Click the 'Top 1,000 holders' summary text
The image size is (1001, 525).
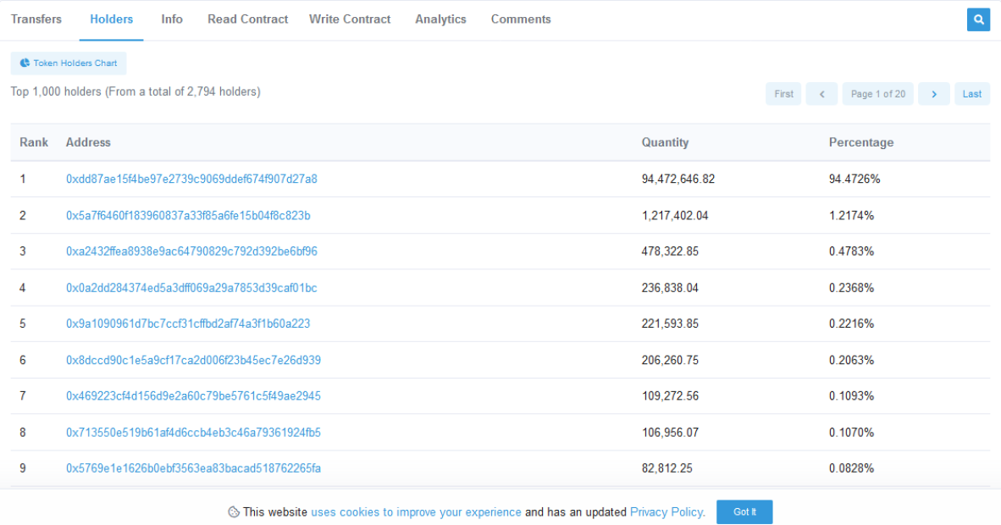point(135,91)
